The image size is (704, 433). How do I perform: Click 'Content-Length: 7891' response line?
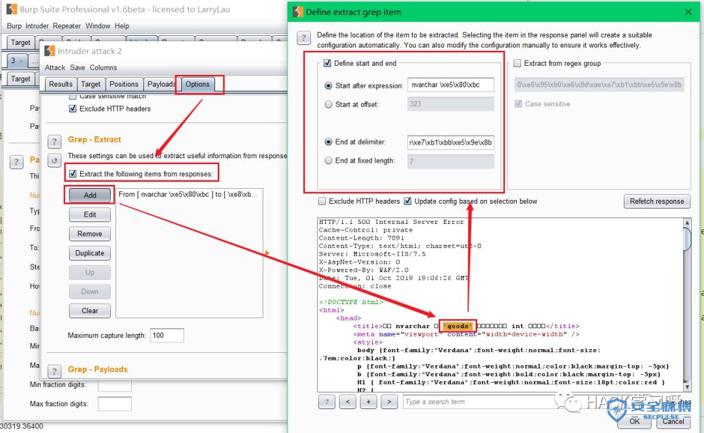tap(361, 238)
